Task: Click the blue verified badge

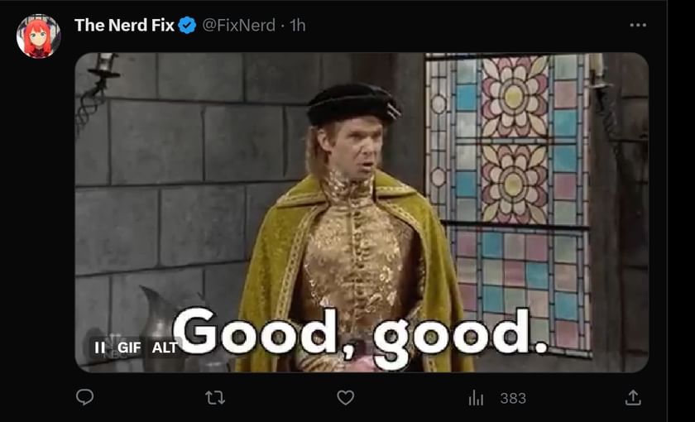Action: tap(187, 26)
